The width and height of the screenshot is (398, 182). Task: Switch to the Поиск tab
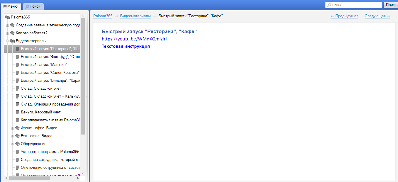[33, 6]
